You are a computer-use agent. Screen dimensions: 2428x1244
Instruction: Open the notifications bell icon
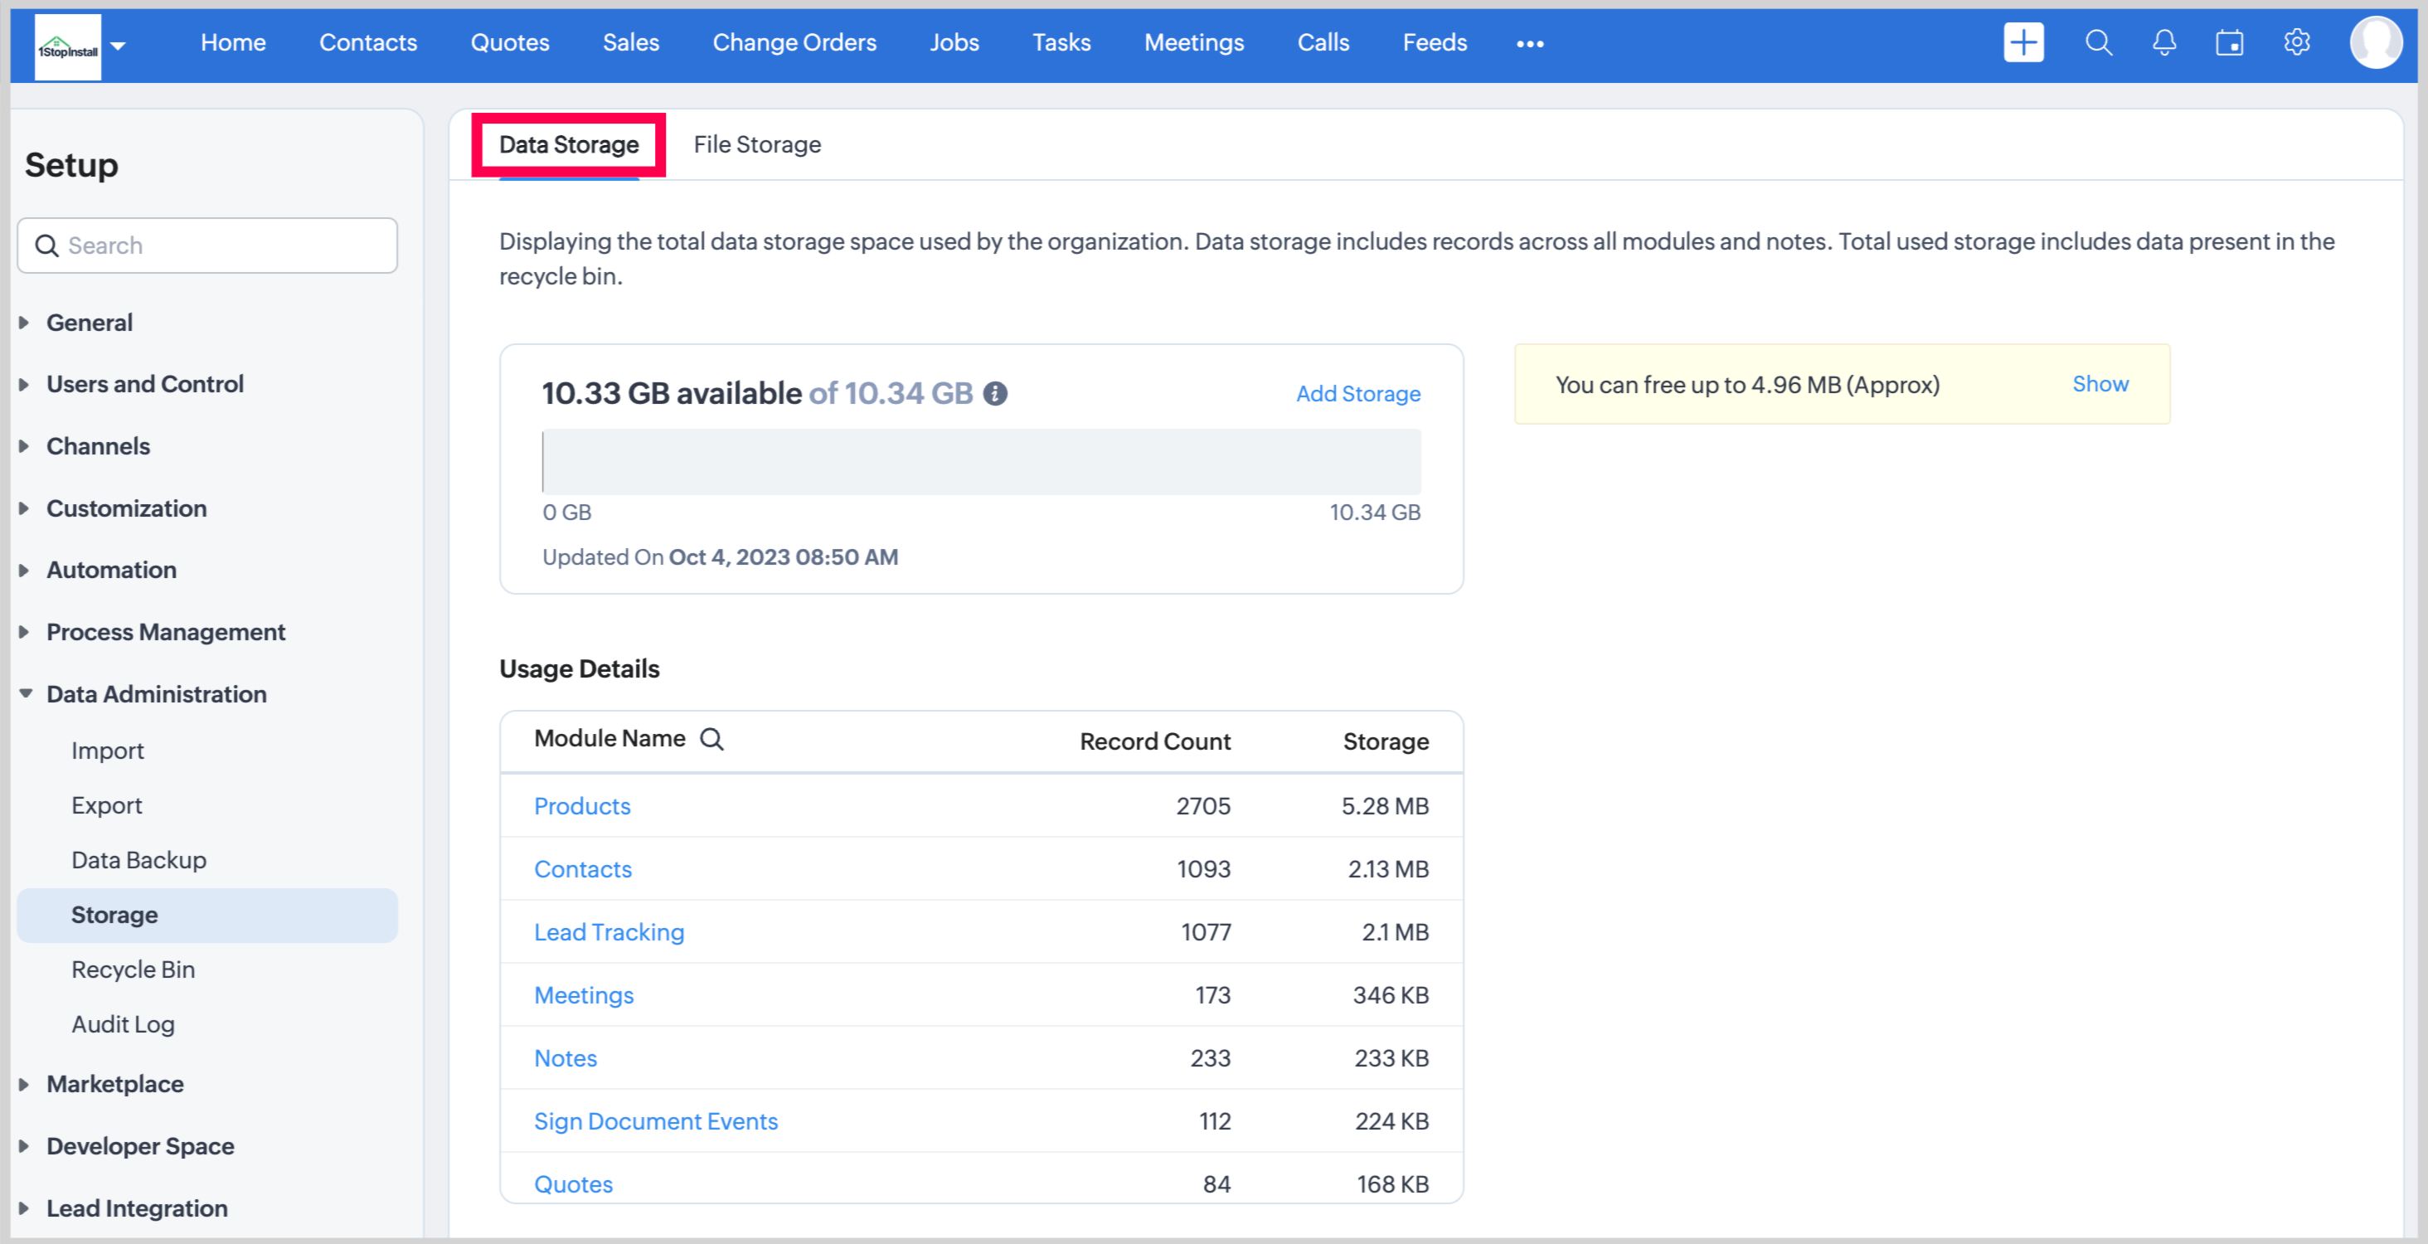[2164, 42]
